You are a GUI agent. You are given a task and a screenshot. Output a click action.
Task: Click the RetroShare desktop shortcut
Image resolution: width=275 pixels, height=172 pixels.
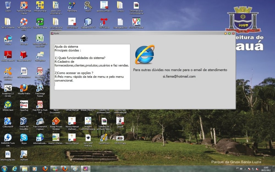point(72,6)
